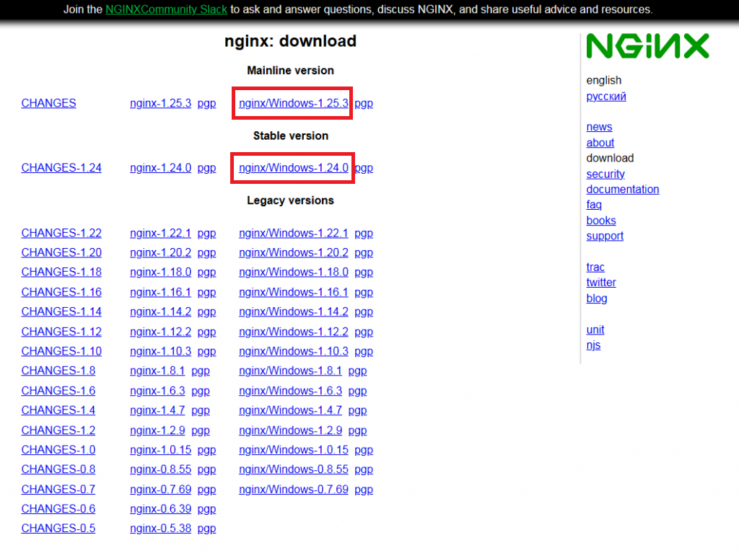This screenshot has width=739, height=553.
Task: Download nginx-0.6.39 source
Action: 161,509
